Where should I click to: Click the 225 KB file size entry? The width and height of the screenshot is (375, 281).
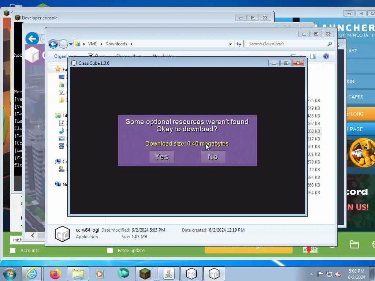tap(313, 101)
